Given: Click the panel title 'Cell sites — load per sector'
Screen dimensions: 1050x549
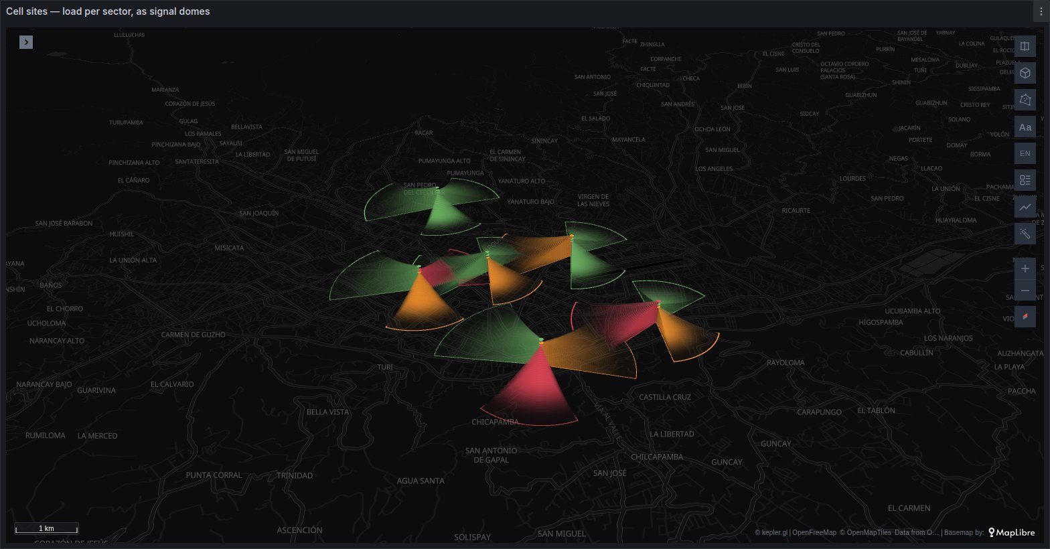Looking at the screenshot, I should (x=108, y=11).
